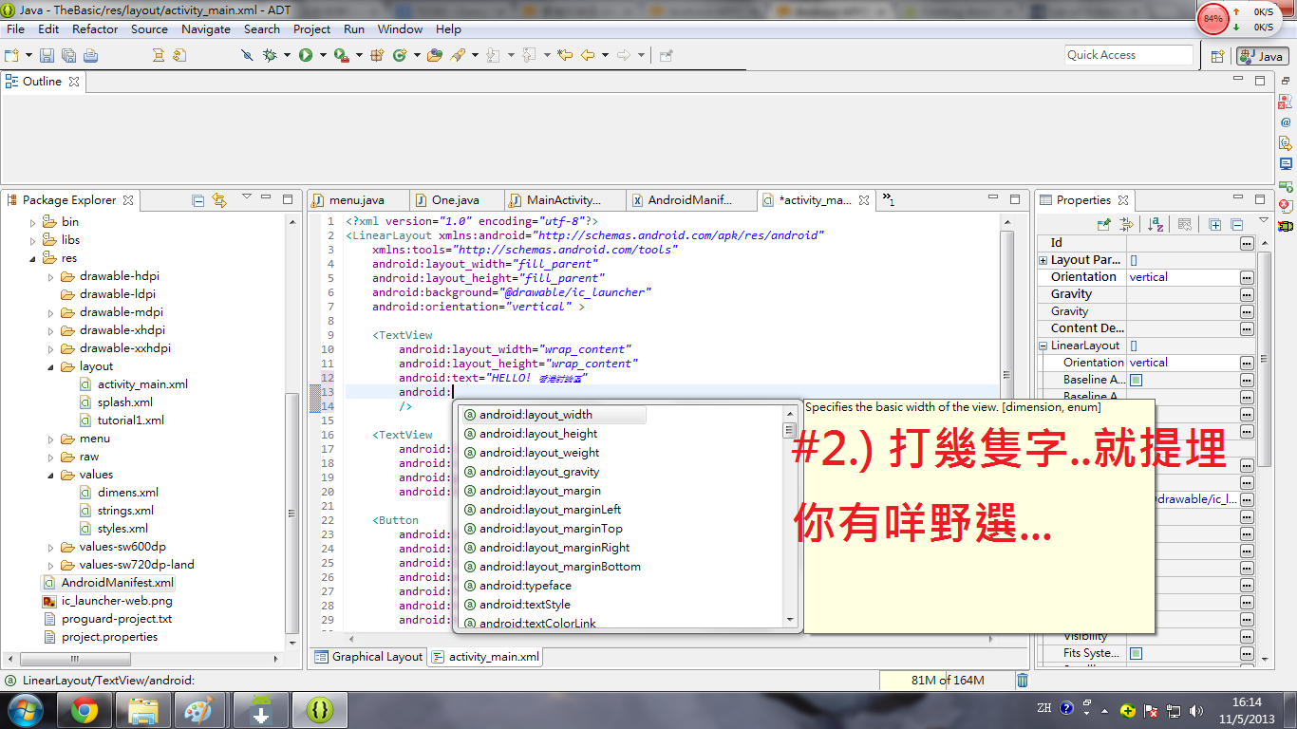This screenshot has width=1297, height=729.
Task: Select android:typeface suggestion
Action: 525,586
